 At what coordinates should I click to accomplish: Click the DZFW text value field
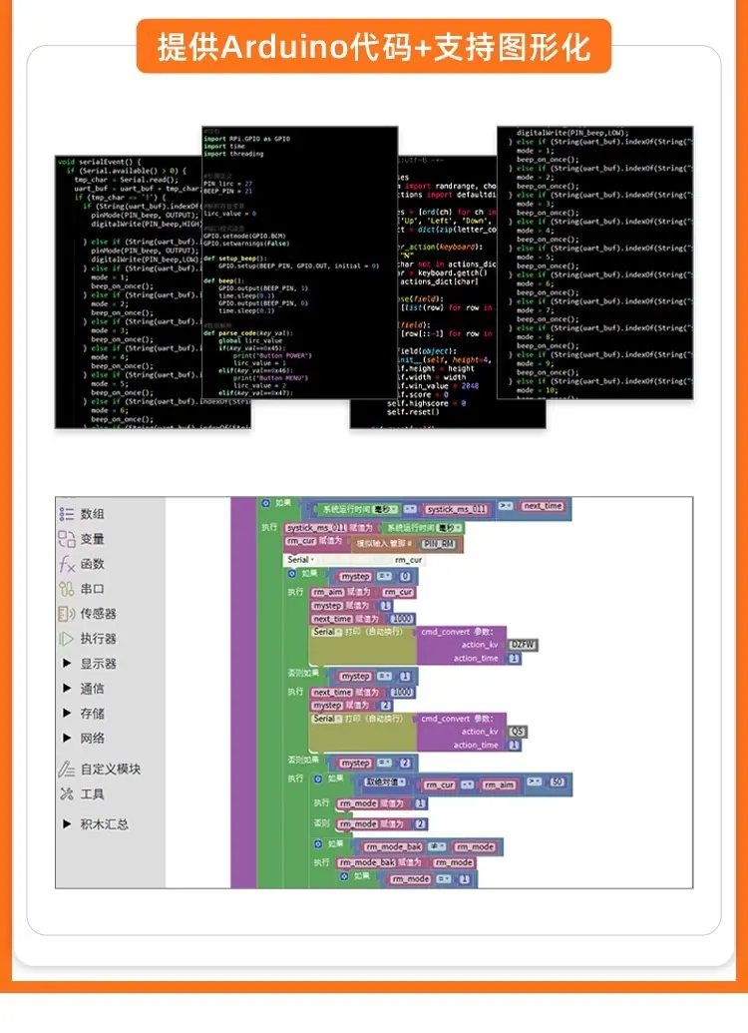click(x=524, y=645)
